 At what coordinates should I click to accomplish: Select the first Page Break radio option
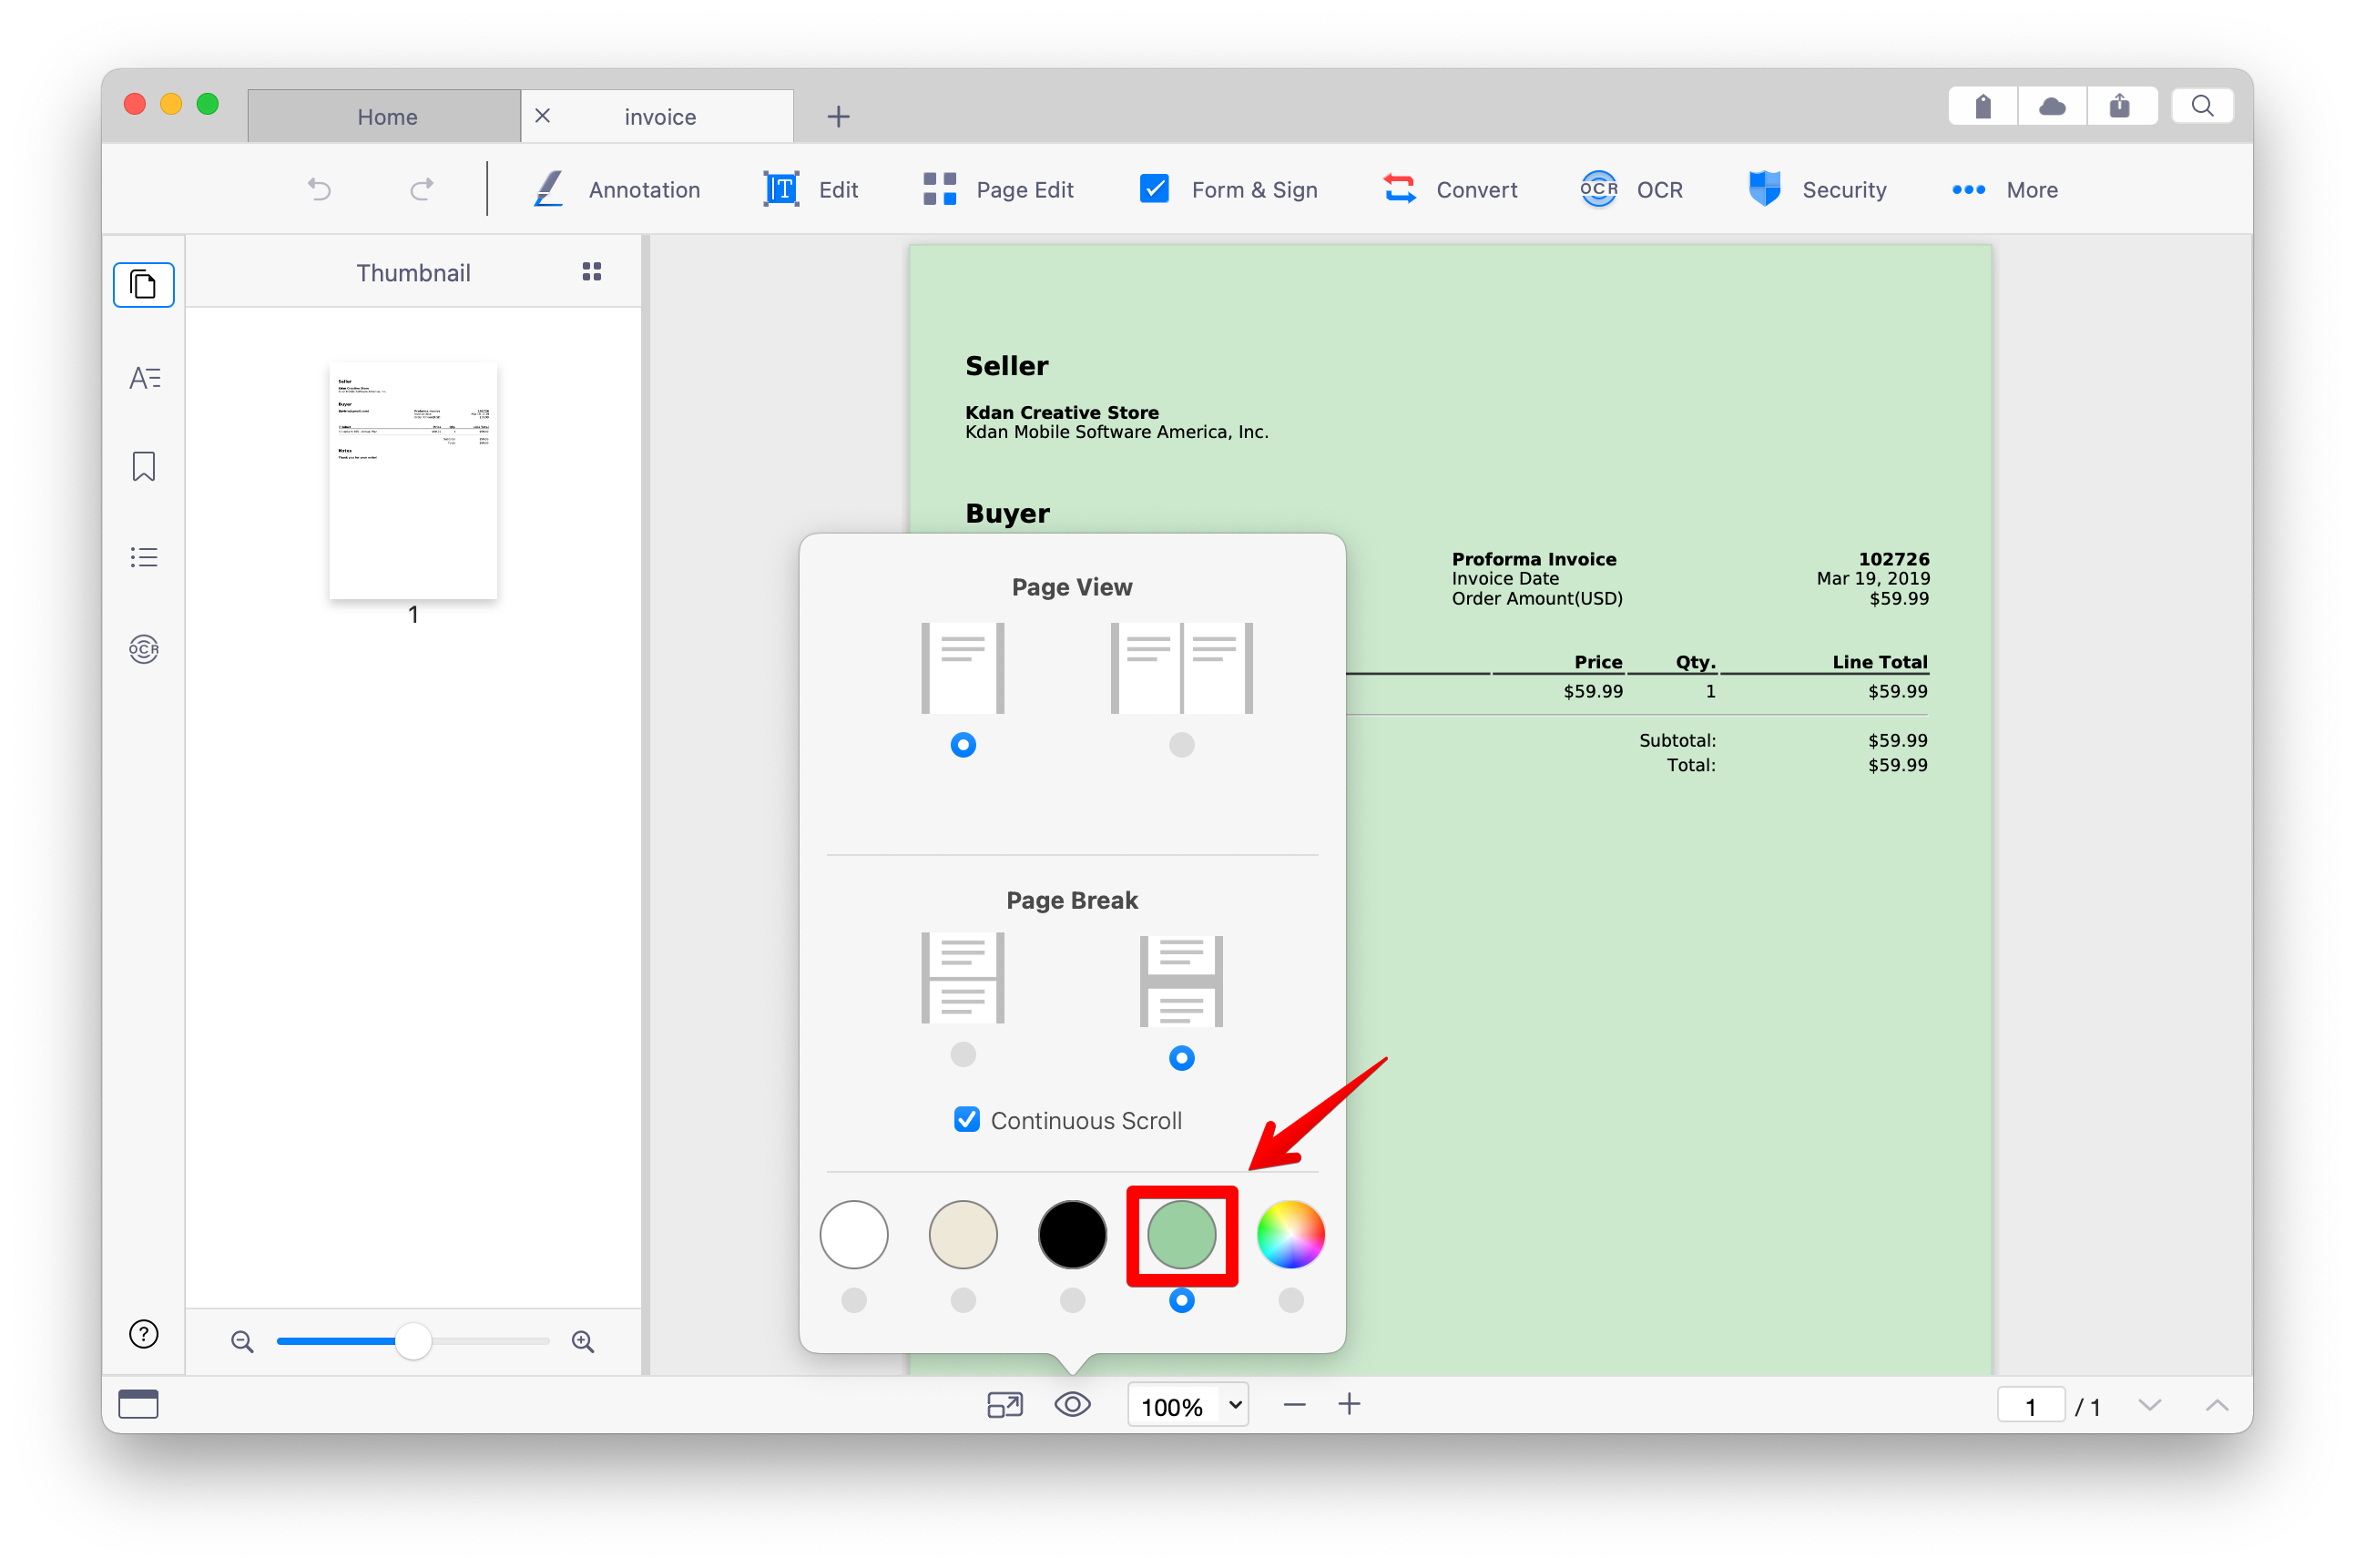(x=963, y=1054)
